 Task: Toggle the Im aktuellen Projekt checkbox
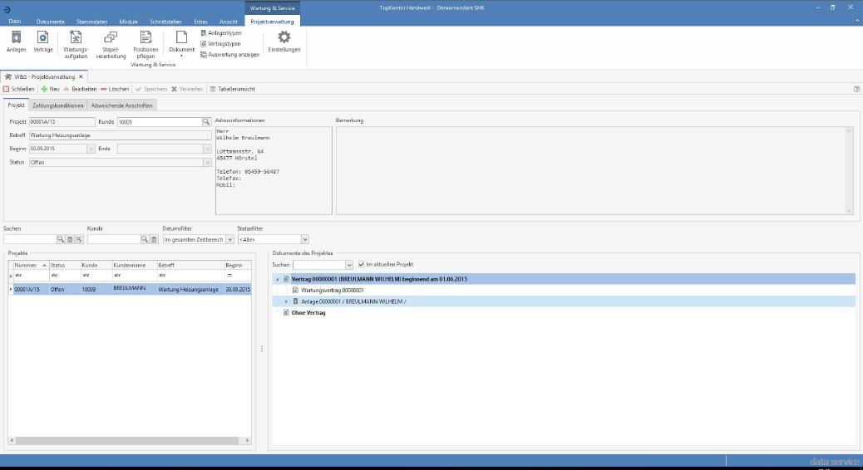pyautogui.click(x=360, y=264)
